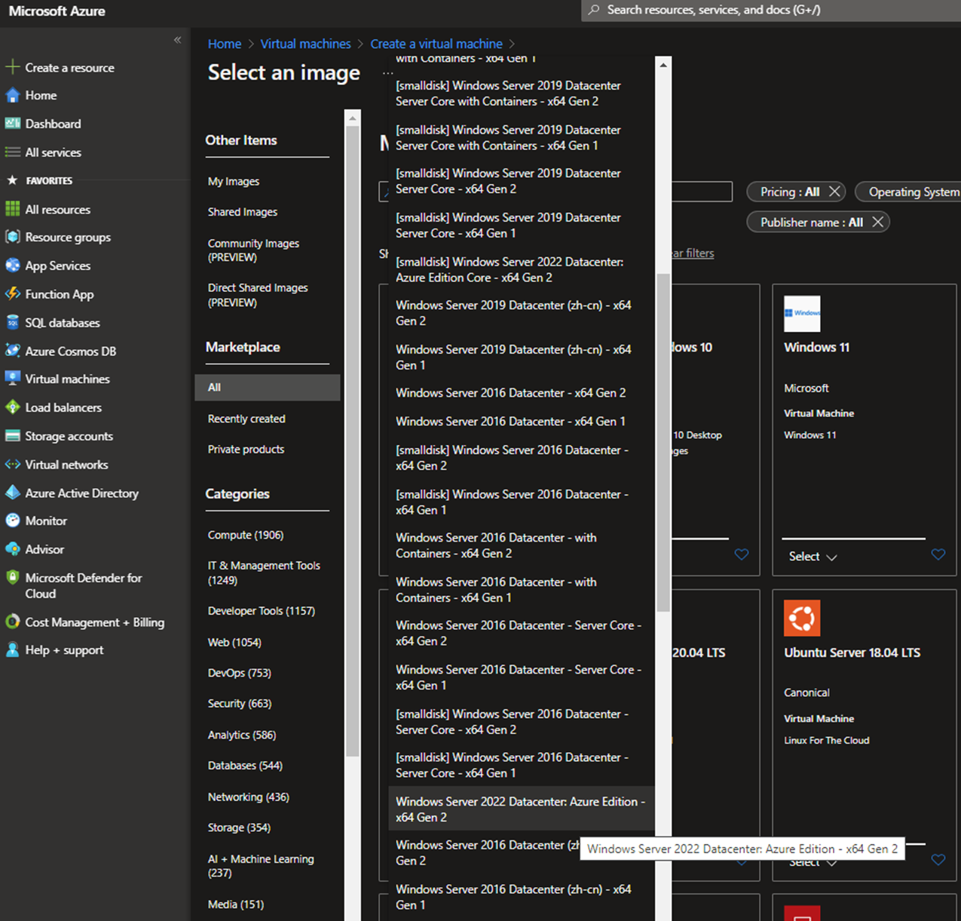Screen dimensions: 961x921
Task: Show Private products in Marketplace
Action: point(246,450)
